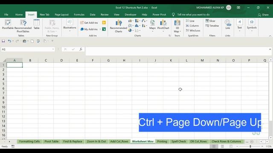This screenshot has width=273, height=153.
Task: Add a new sheet
Action: pyautogui.click(x=252, y=142)
